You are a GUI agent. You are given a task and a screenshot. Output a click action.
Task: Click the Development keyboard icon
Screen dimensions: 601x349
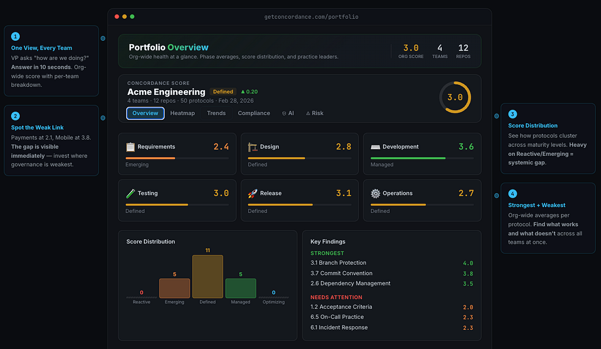(375, 147)
